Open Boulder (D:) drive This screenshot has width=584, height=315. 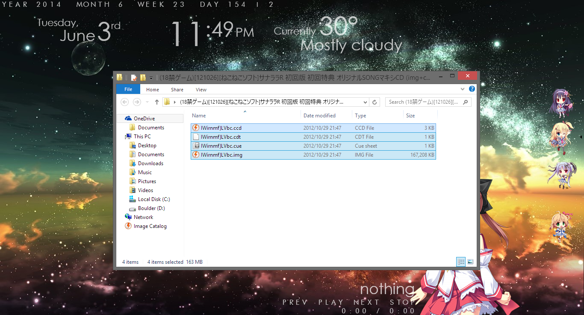click(151, 208)
